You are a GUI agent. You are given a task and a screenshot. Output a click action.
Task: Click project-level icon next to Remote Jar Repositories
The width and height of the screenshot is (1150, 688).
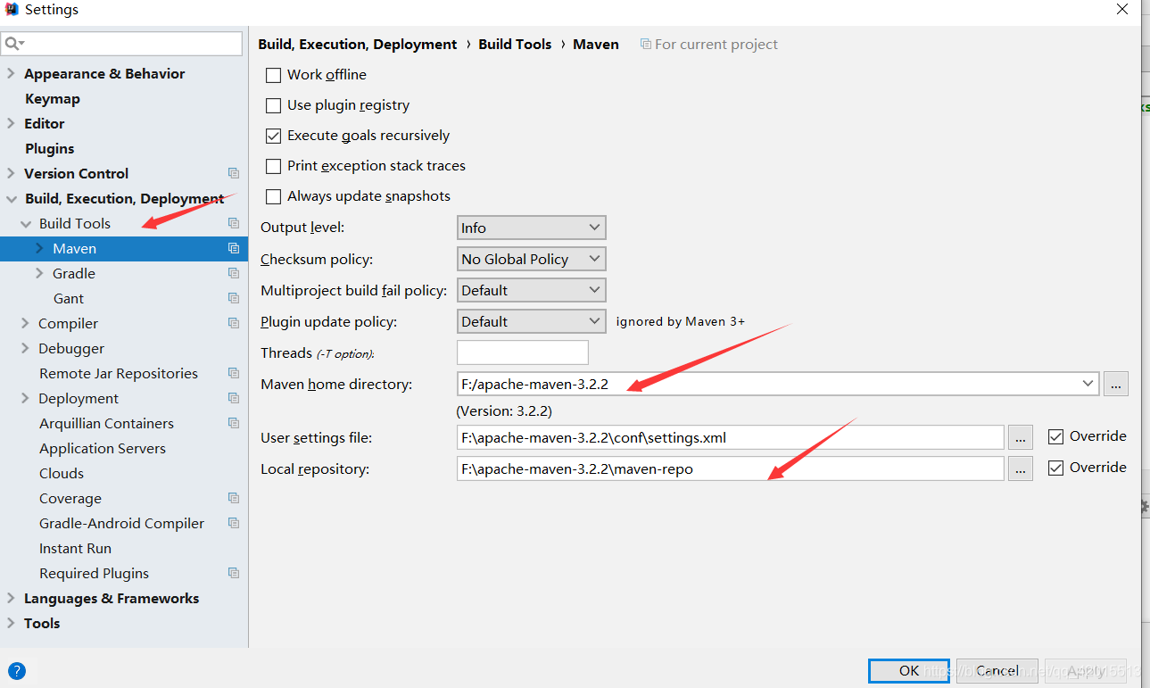click(234, 373)
